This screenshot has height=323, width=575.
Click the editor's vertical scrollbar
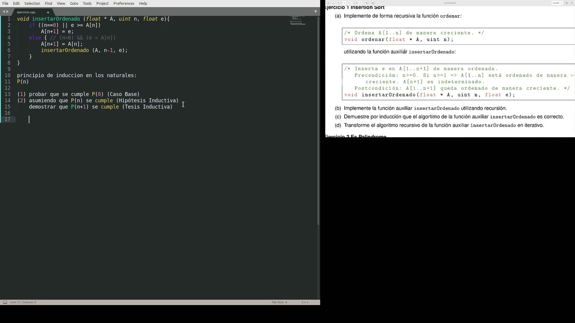click(x=318, y=121)
